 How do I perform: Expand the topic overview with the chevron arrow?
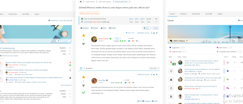pyautogui.click(x=156, y=19)
